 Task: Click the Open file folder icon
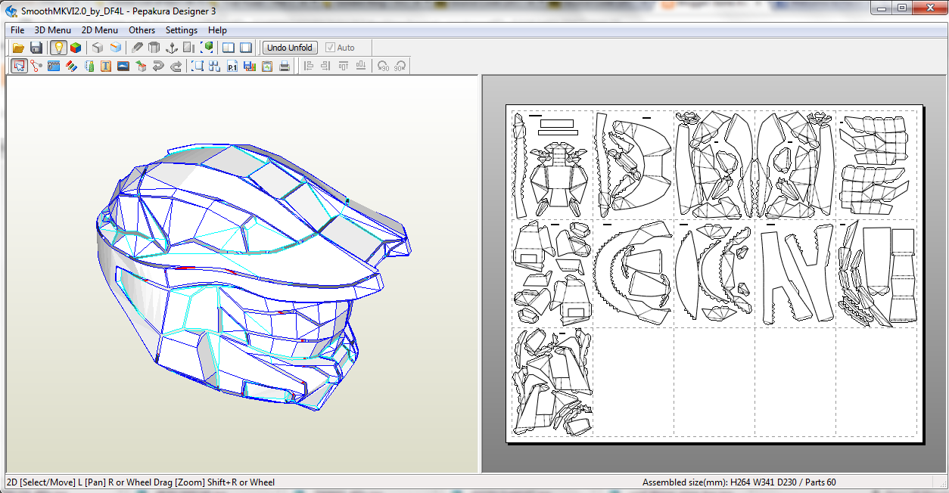tap(19, 48)
